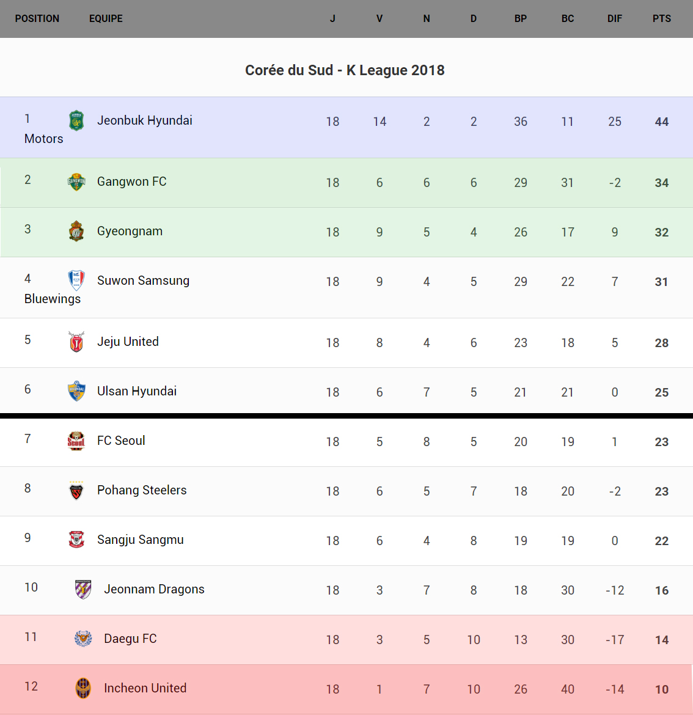Viewport: 693px width, 715px height.
Task: Select the DIF column header
Action: tap(615, 18)
